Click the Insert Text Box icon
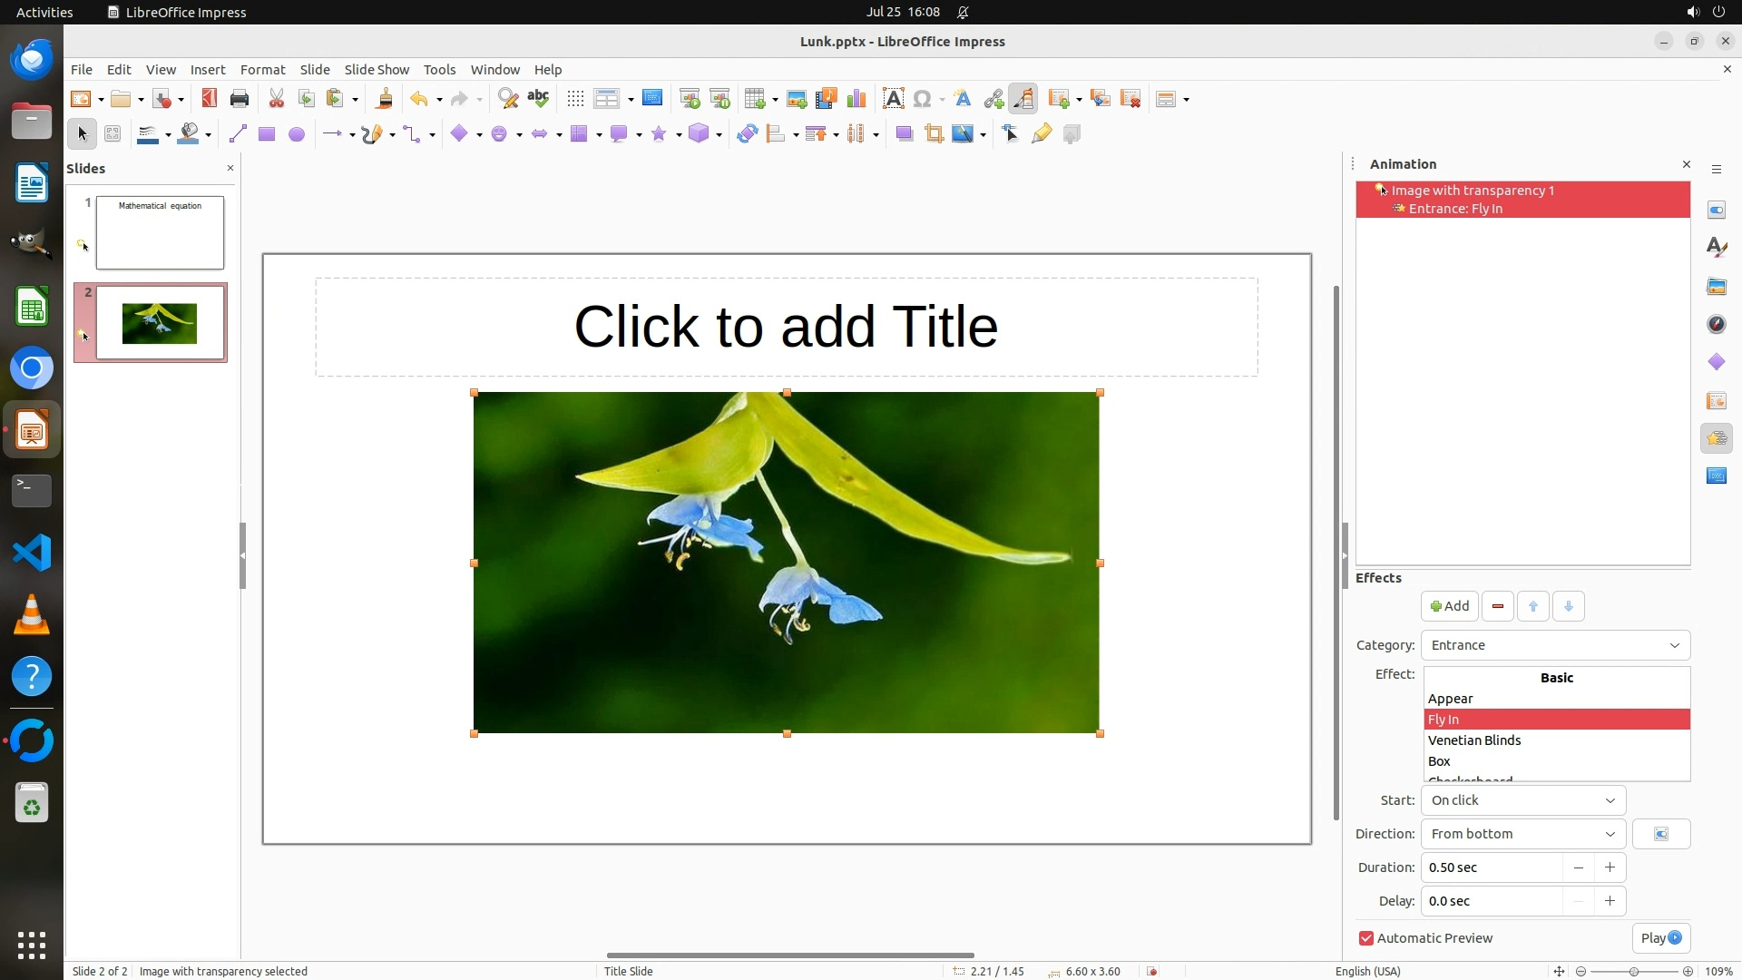 (x=893, y=99)
